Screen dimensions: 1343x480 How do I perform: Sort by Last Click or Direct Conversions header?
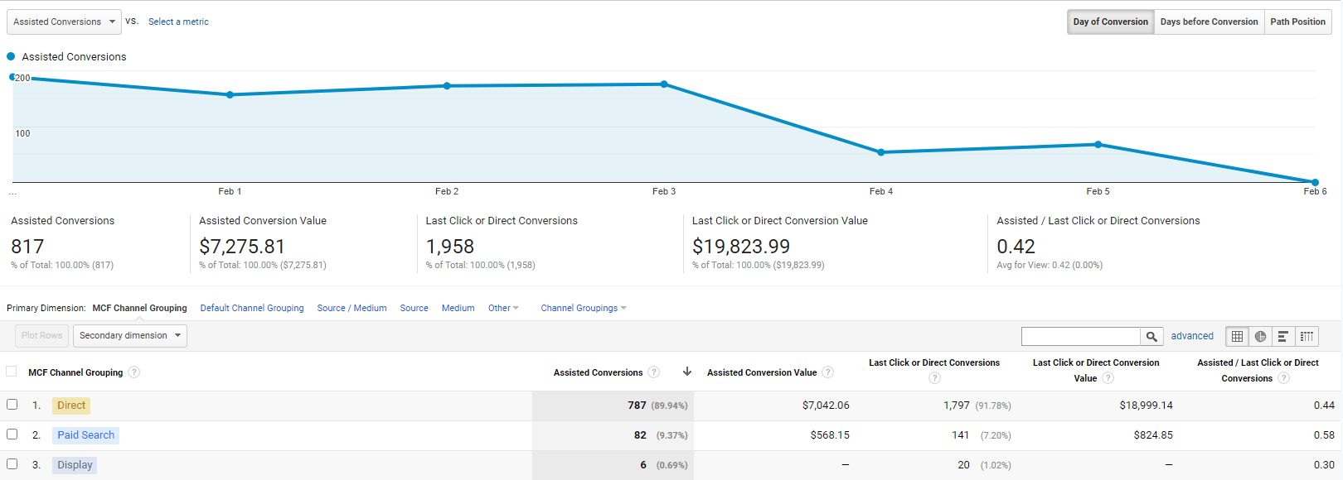point(934,362)
